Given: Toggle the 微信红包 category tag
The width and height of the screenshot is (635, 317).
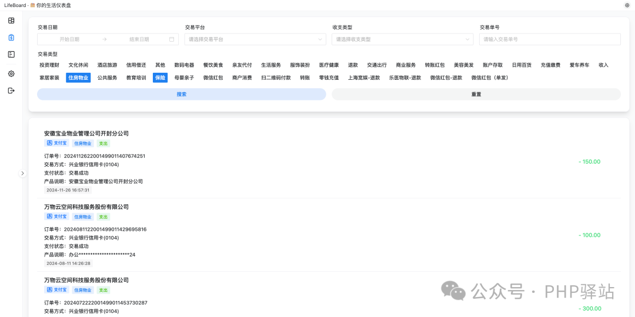Looking at the screenshot, I should click(213, 77).
